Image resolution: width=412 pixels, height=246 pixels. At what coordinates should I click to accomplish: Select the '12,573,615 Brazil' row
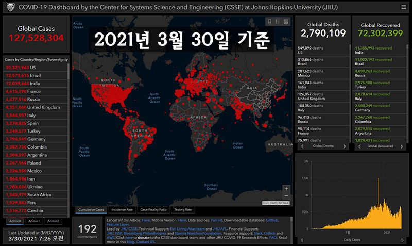point(36,75)
